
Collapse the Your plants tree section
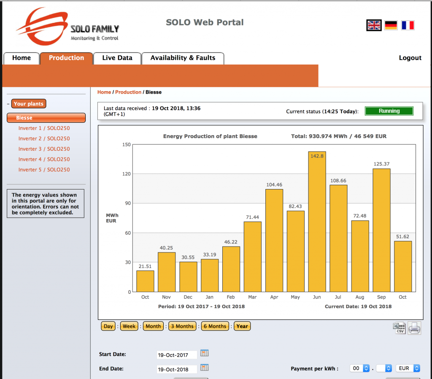pos(8,104)
